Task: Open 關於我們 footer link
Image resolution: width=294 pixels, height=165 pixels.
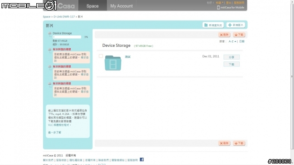Action: pyautogui.click(x=48, y=160)
